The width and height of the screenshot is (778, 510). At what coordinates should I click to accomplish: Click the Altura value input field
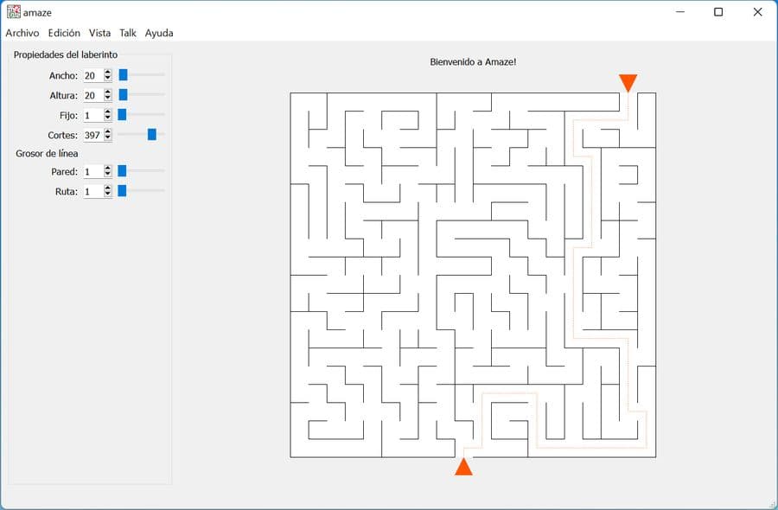tap(92, 95)
